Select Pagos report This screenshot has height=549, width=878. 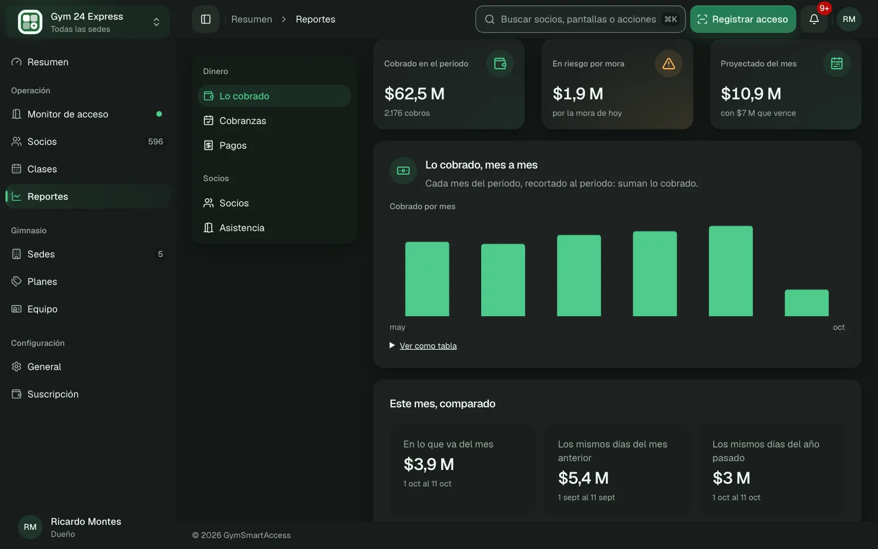[x=274, y=145]
